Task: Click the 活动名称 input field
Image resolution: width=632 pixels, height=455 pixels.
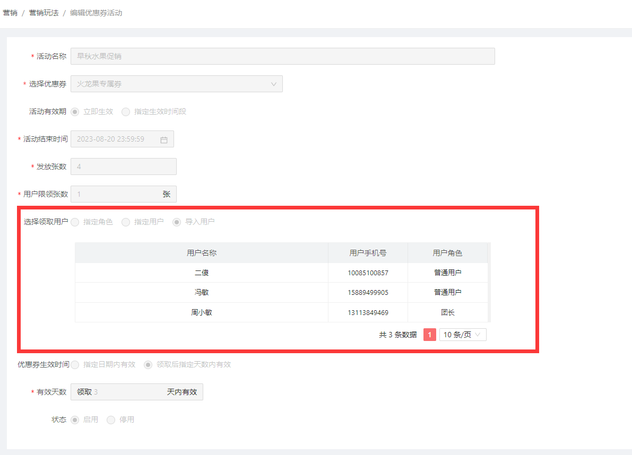Action: pyautogui.click(x=282, y=56)
